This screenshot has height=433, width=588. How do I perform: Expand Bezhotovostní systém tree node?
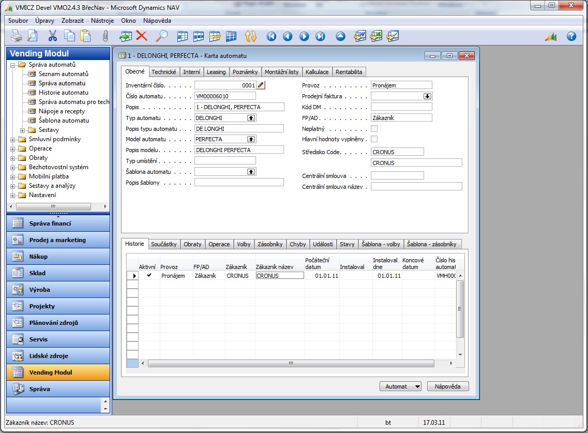[13, 167]
